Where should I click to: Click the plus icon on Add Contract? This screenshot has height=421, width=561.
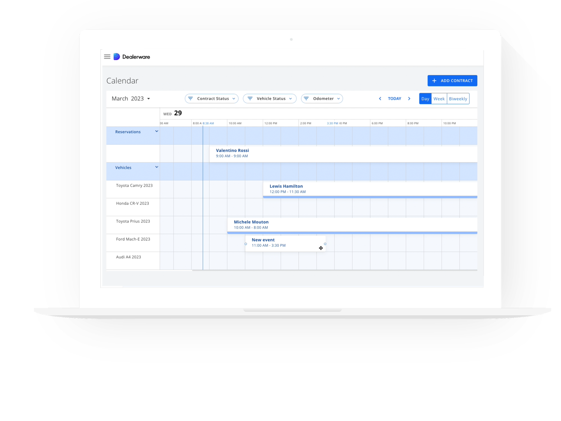434,81
